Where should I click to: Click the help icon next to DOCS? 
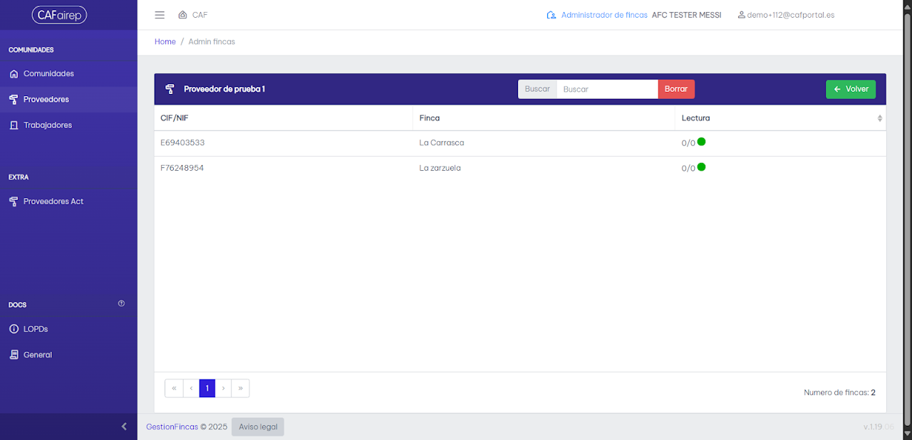point(121,303)
